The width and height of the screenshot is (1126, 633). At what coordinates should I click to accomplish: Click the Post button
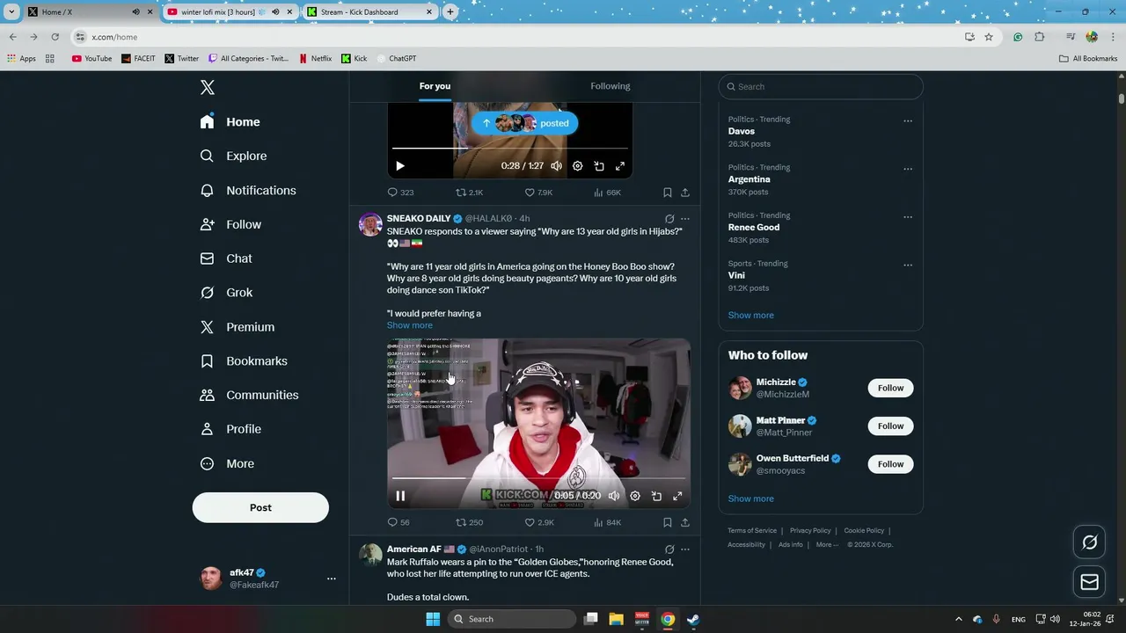click(260, 507)
